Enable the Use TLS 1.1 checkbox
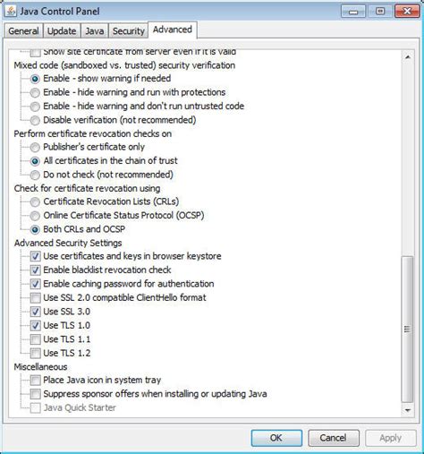Screen dimensions: 424x454 pyautogui.click(x=35, y=339)
